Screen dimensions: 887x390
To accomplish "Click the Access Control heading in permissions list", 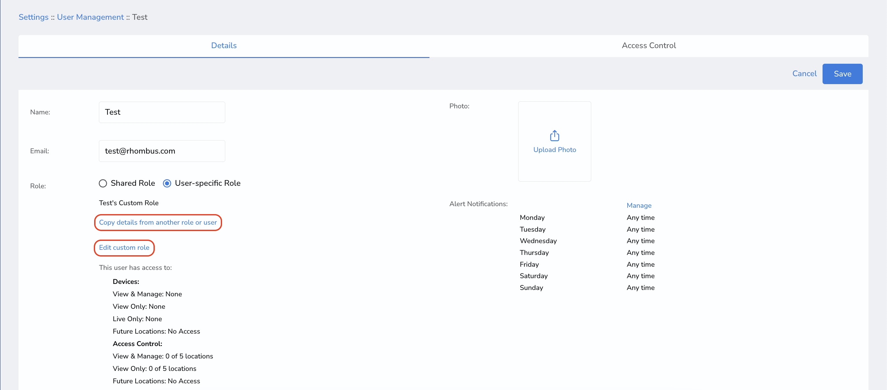I will (x=138, y=344).
